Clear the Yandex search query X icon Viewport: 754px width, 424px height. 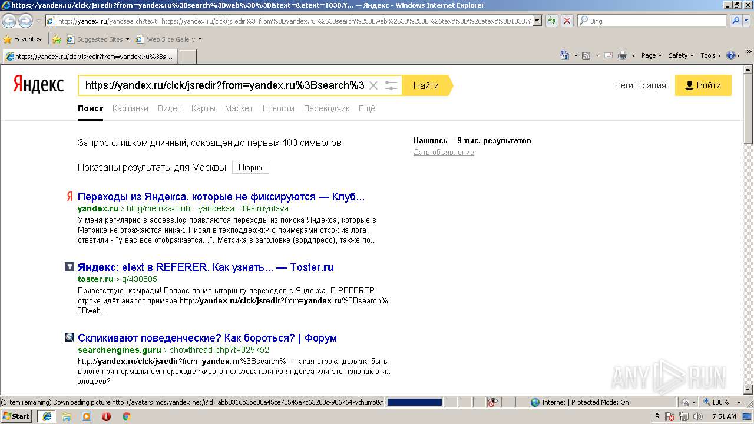tap(373, 85)
